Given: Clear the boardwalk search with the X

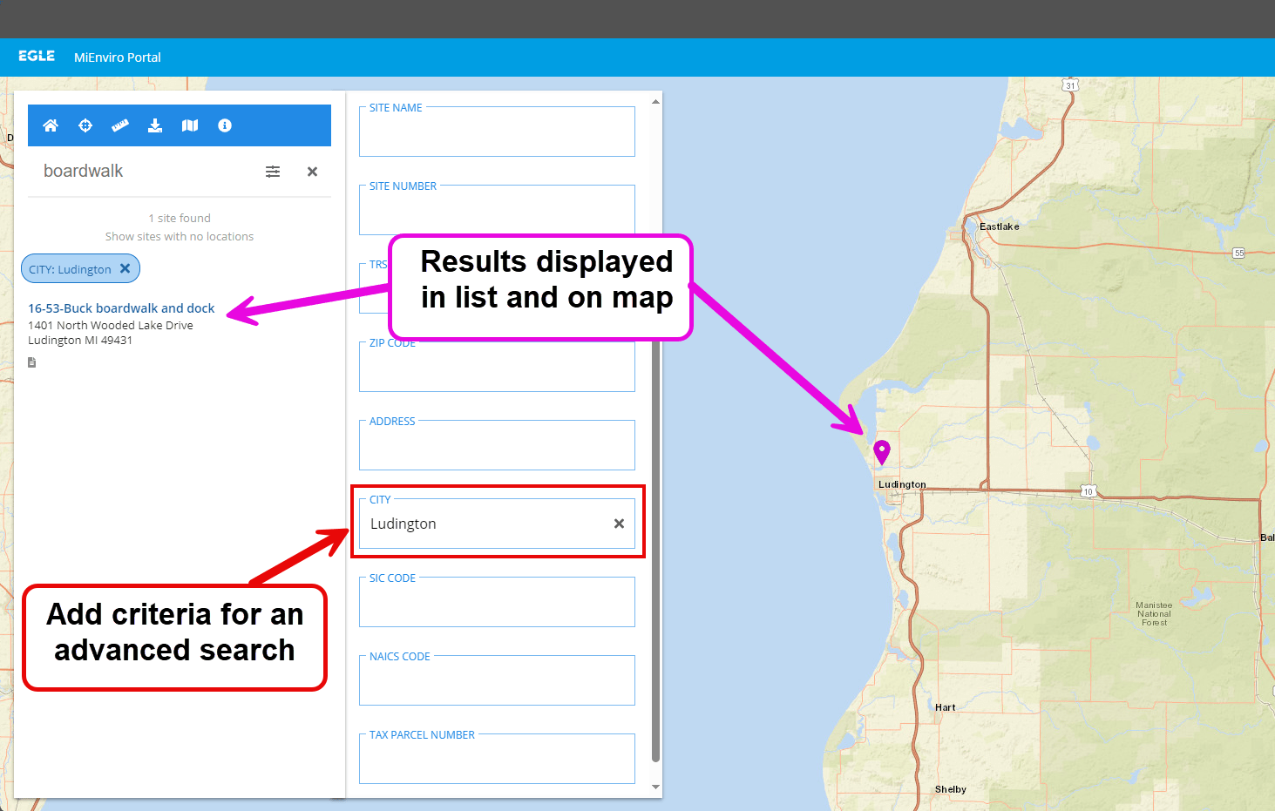Looking at the screenshot, I should tap(312, 172).
